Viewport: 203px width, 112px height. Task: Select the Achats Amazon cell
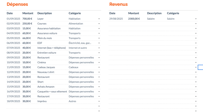click(x=46, y=86)
